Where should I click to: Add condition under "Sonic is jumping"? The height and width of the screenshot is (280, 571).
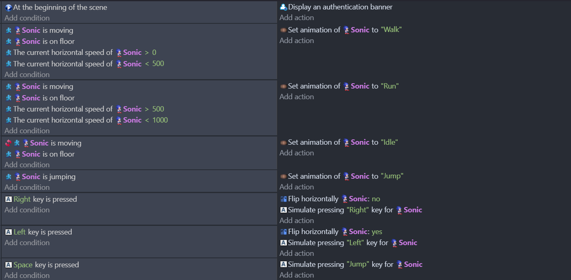click(27, 187)
